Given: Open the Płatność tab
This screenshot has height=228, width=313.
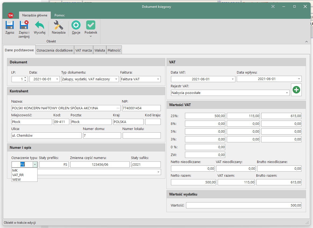Looking at the screenshot, I should (114, 50).
